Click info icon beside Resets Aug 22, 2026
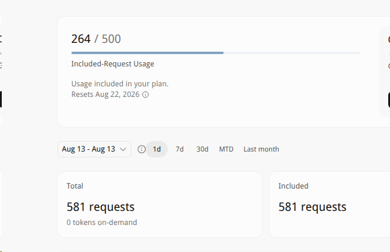Screen dimensions: 390x252 [x=145, y=95]
